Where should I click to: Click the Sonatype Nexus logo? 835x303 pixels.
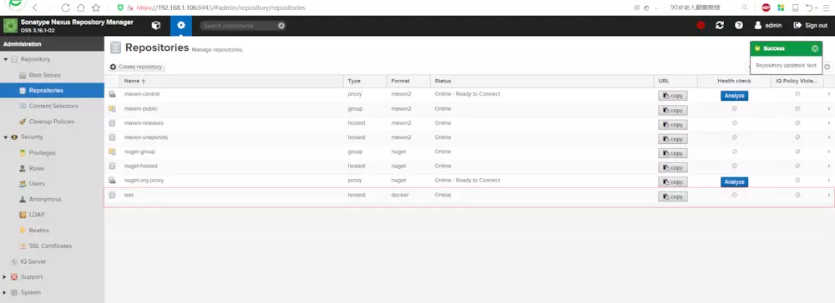[x=11, y=26]
